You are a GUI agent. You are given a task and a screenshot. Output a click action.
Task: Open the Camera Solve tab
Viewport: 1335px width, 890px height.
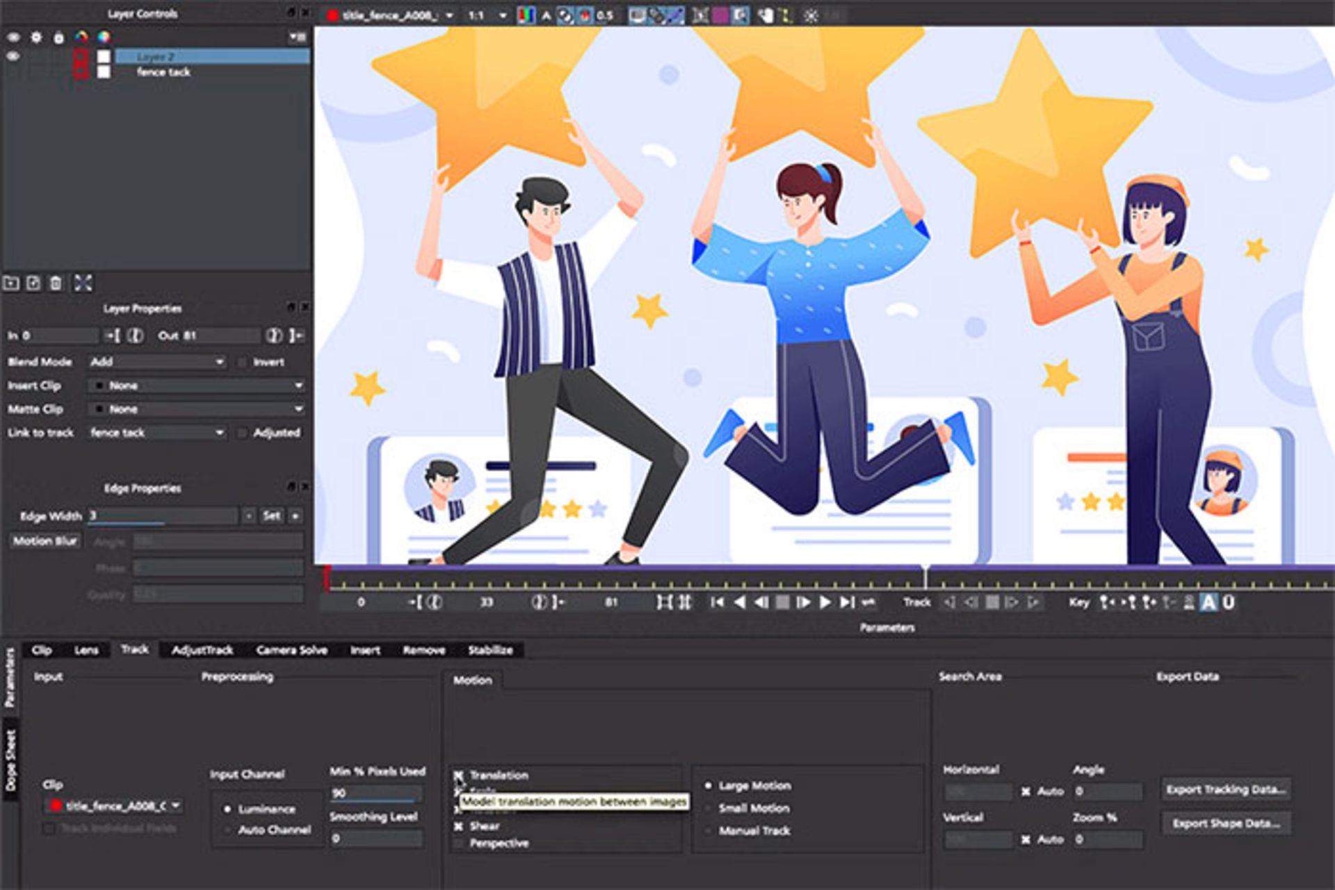tap(292, 650)
